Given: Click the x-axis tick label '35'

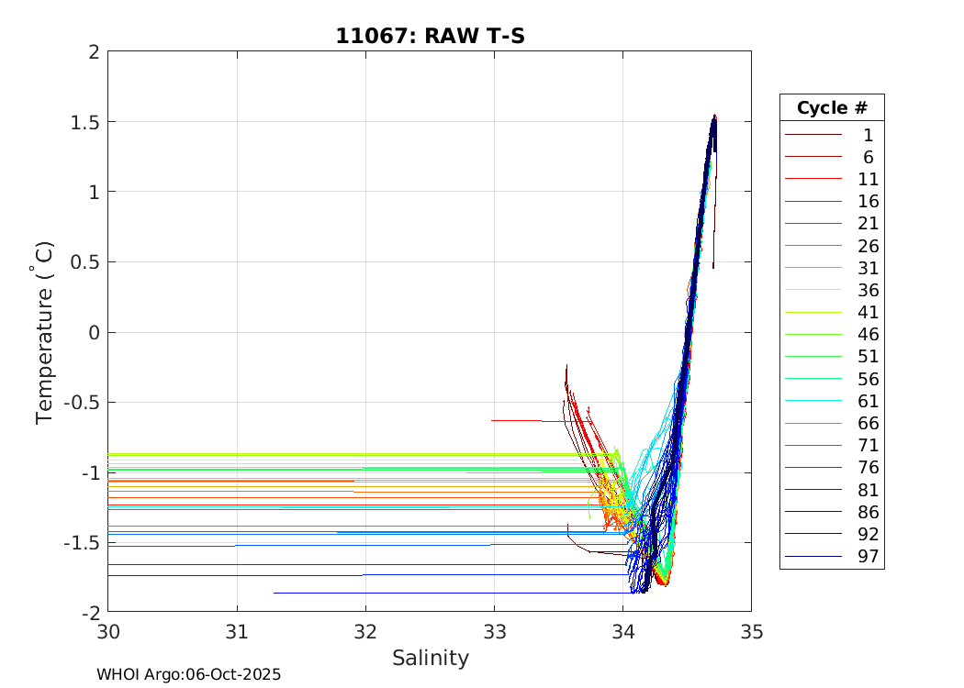Looking at the screenshot, I should [x=751, y=631].
